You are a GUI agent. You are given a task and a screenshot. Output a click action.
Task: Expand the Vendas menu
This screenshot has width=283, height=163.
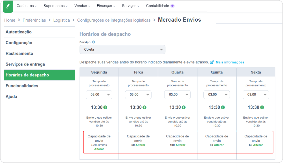click(82, 6)
